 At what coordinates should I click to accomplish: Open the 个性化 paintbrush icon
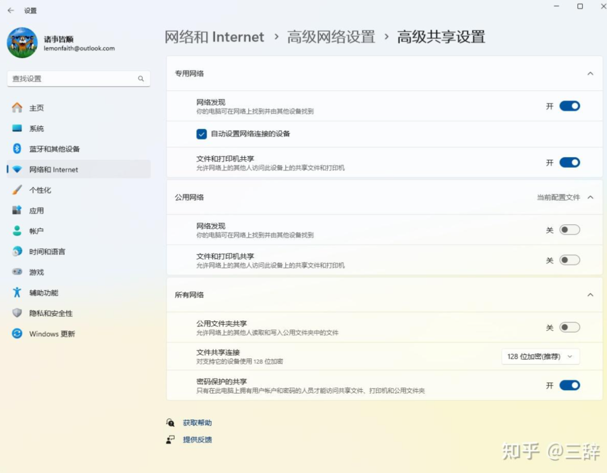[17, 190]
